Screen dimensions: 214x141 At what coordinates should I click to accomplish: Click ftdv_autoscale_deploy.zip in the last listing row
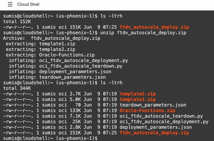click(154, 133)
